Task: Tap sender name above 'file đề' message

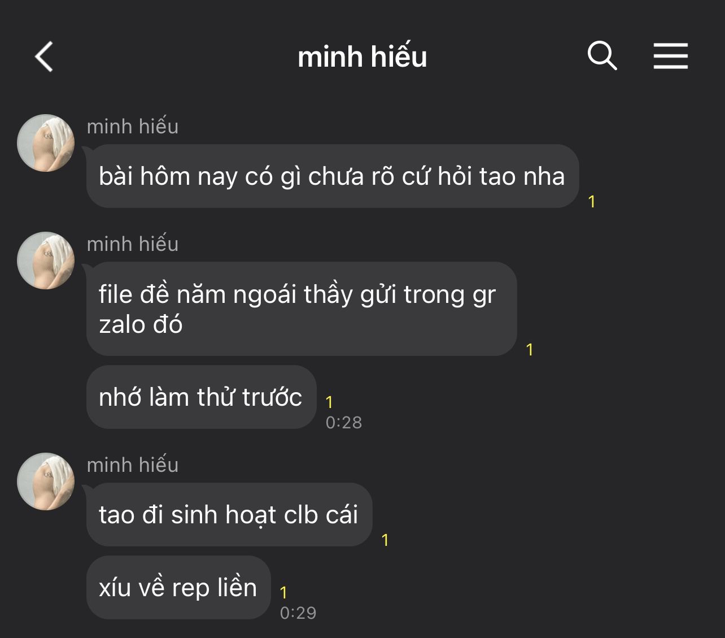Action: [133, 244]
